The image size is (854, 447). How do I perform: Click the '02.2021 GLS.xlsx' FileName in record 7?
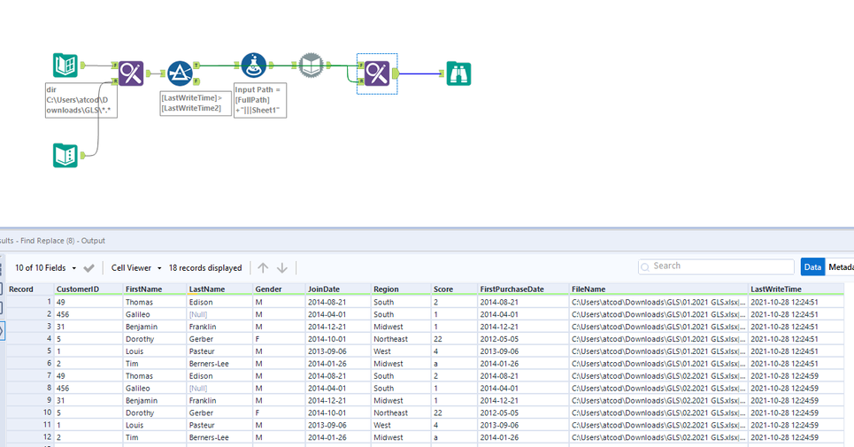point(659,375)
